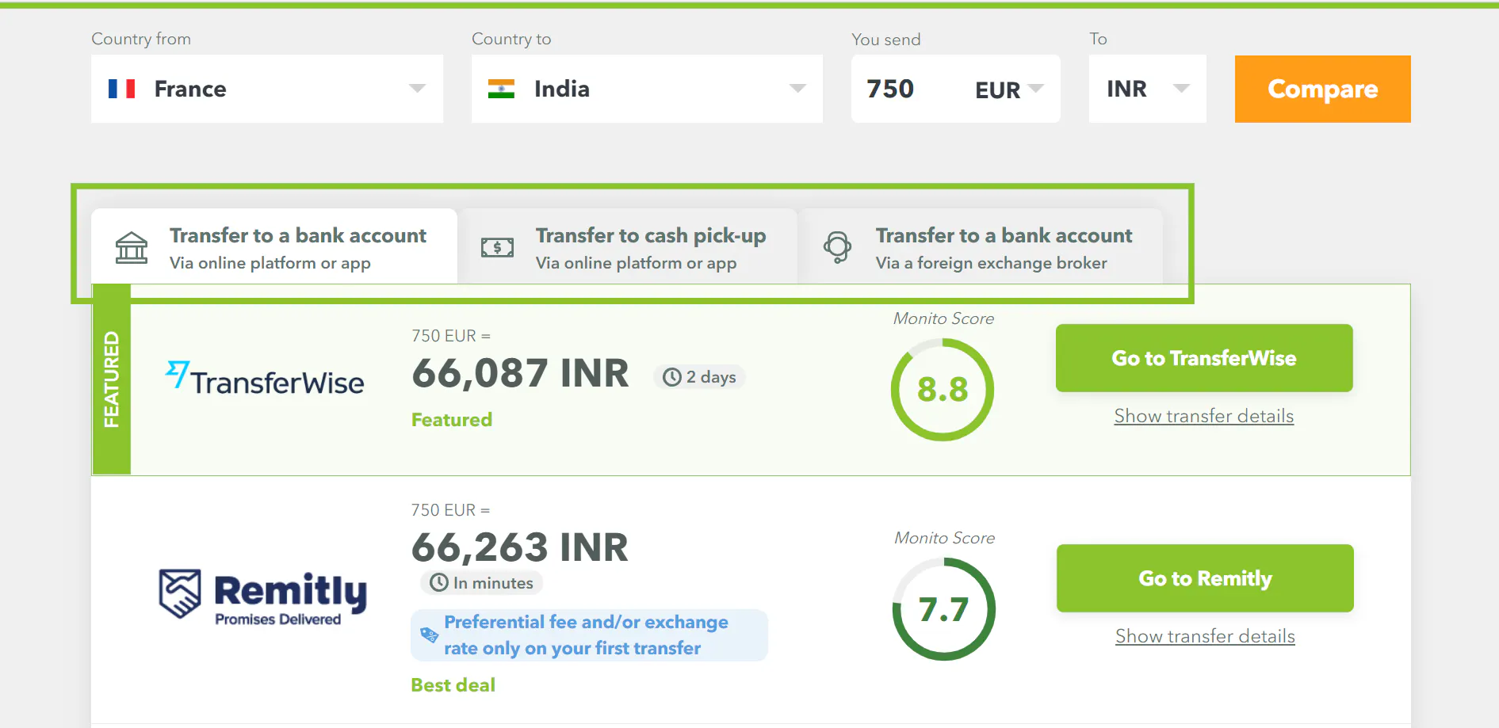This screenshot has height=728, width=1499.
Task: Click the Preferential fee first transfer note
Action: (x=589, y=635)
